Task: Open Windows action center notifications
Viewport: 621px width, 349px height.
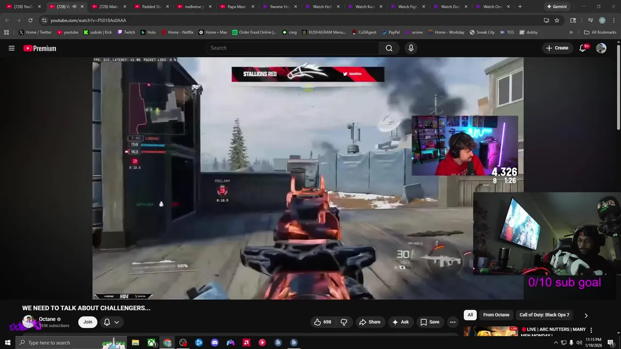Action: point(611,343)
